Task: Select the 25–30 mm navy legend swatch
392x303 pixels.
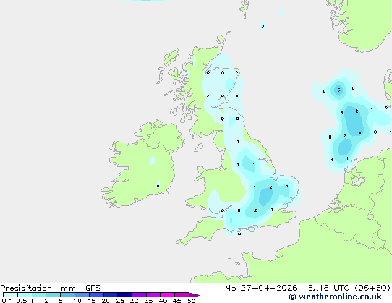Action: coord(125,295)
